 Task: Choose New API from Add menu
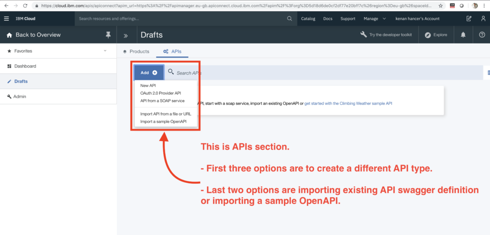point(148,85)
